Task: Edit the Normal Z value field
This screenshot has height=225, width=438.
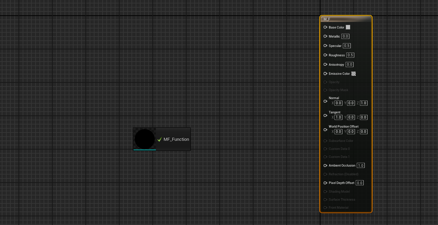Action: pyautogui.click(x=363, y=103)
